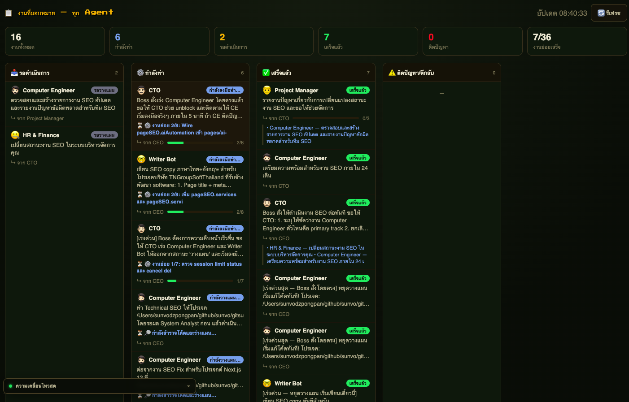The height and width of the screenshot is (402, 629).
Task: Click รอวางแผน badge on the HR & Finance card
Action: (x=105, y=135)
